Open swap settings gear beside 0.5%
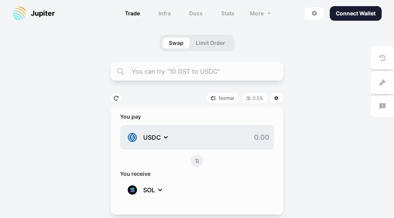394x218 pixels. click(276, 98)
